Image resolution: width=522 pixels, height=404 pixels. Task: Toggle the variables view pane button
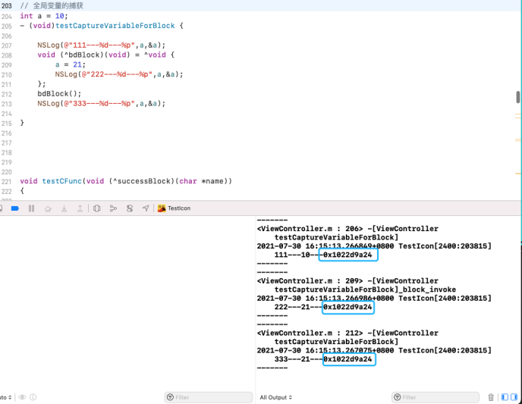(505, 397)
